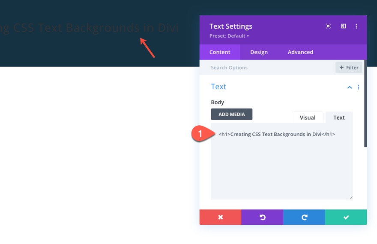377x244 pixels.
Task: Click the Search Options field
Action: 267,68
